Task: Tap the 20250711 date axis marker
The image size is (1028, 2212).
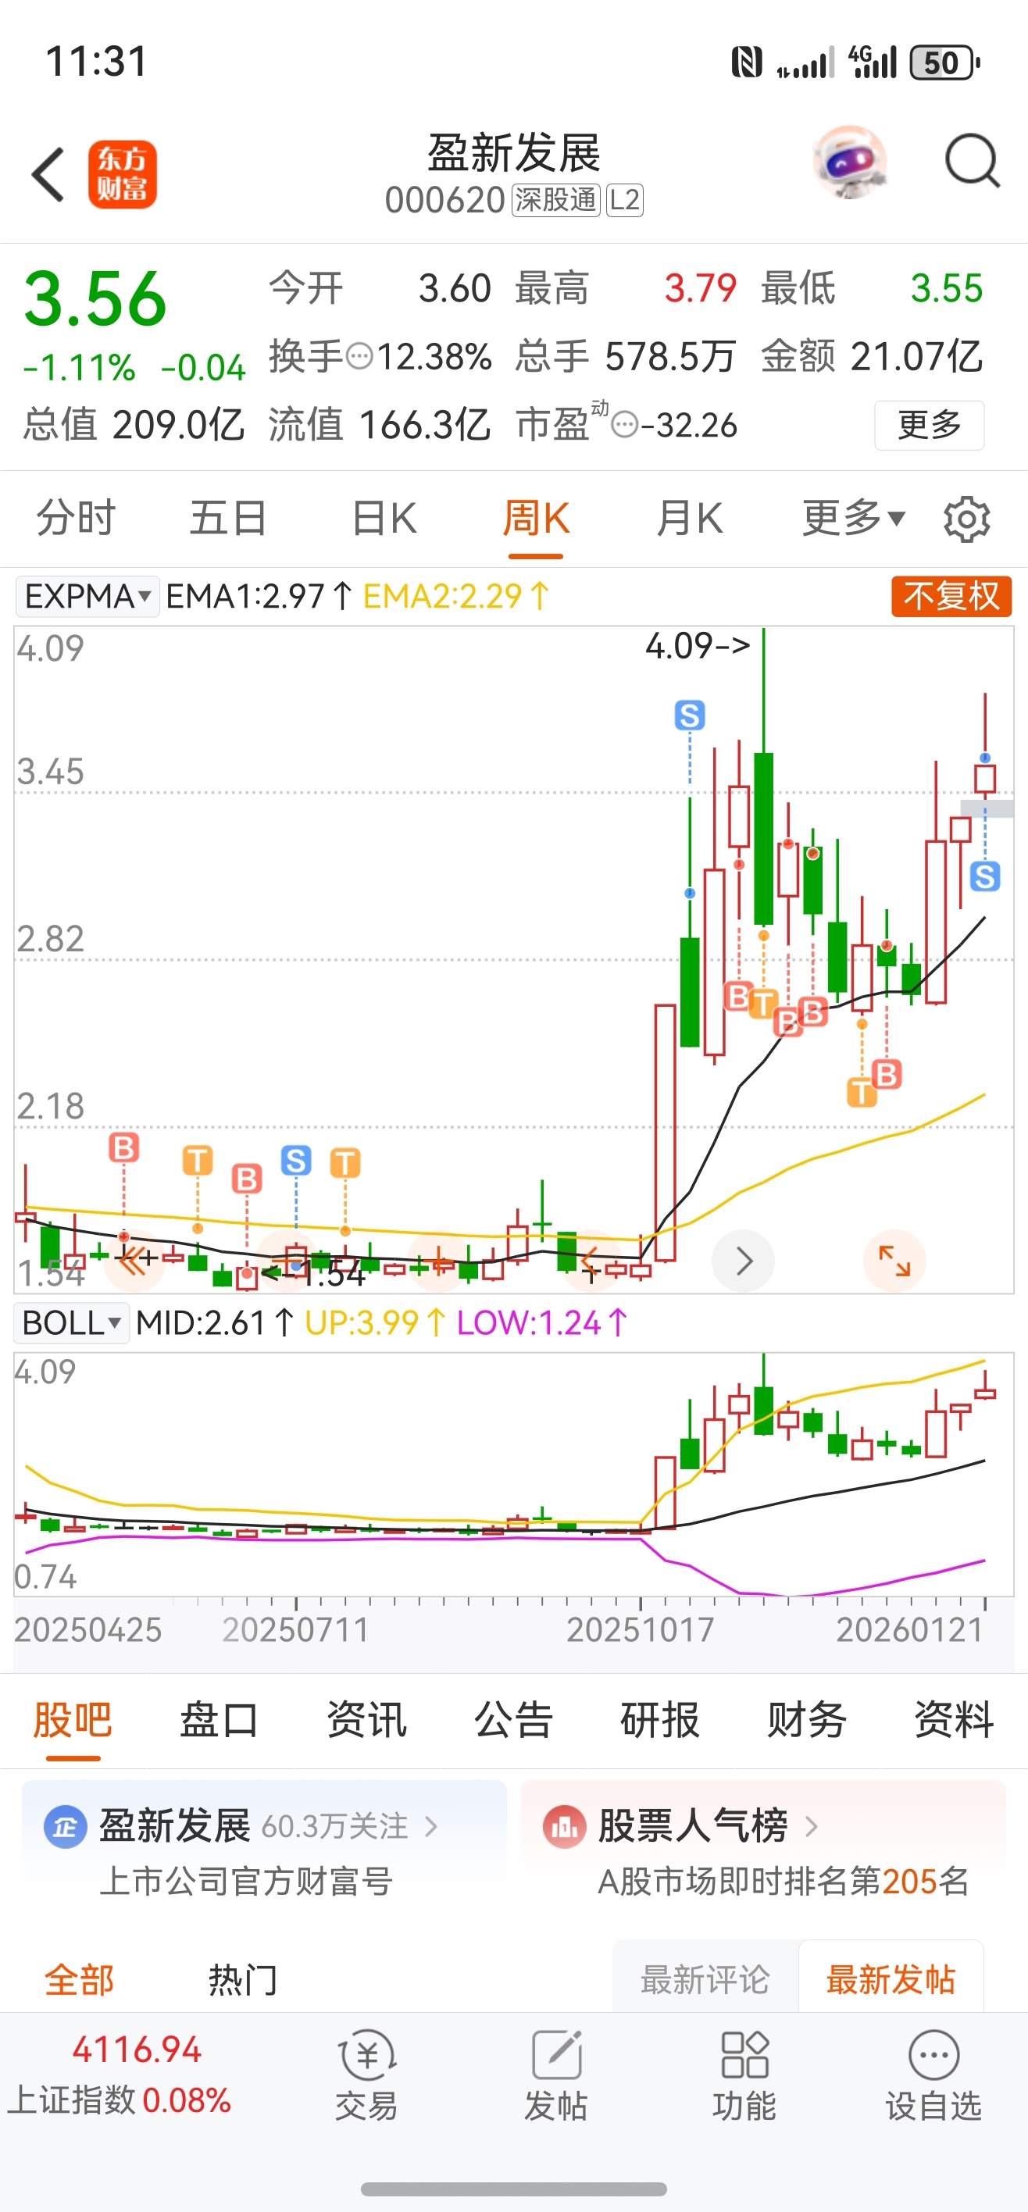Action: tap(295, 1630)
